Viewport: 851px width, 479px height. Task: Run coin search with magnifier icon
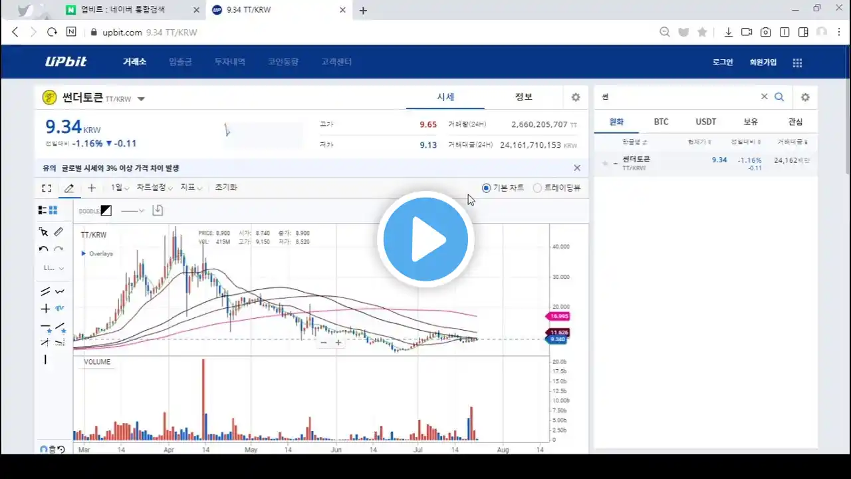(x=779, y=97)
